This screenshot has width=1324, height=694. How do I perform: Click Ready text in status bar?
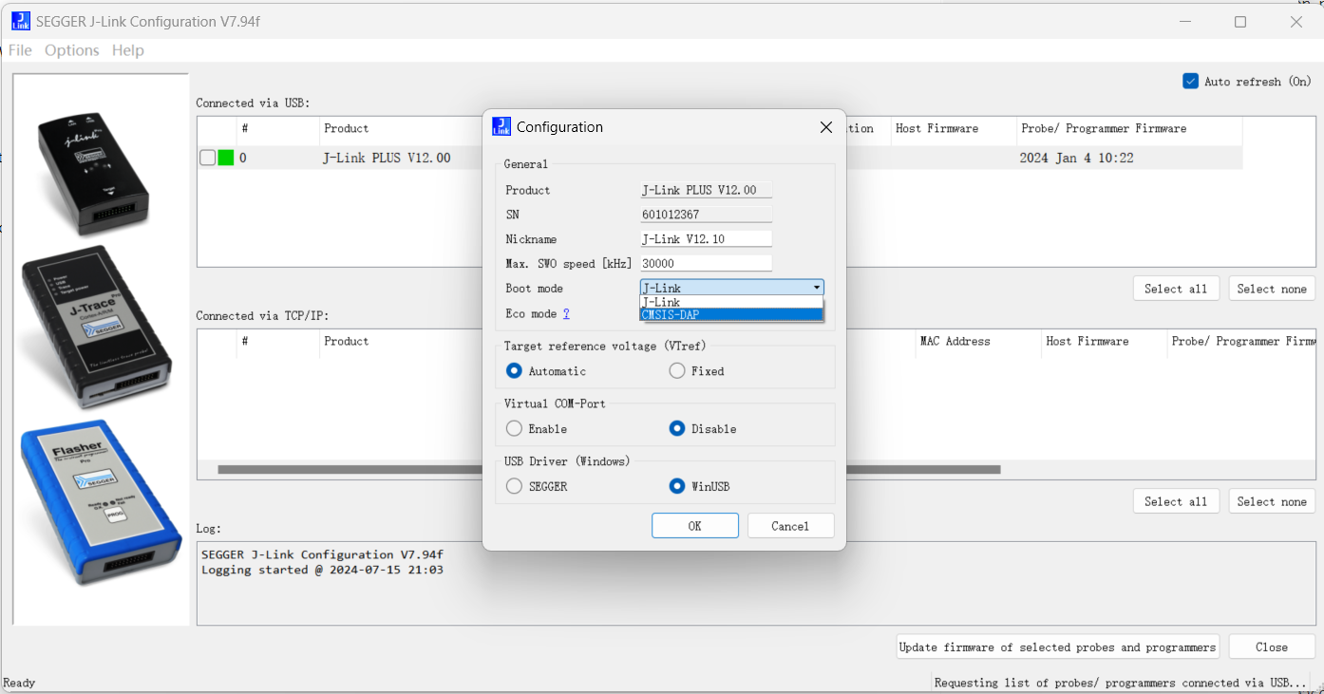pos(19,683)
